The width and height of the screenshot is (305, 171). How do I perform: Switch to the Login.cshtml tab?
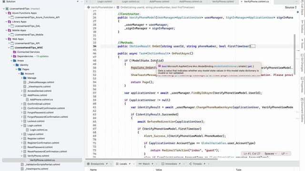(105, 1)
